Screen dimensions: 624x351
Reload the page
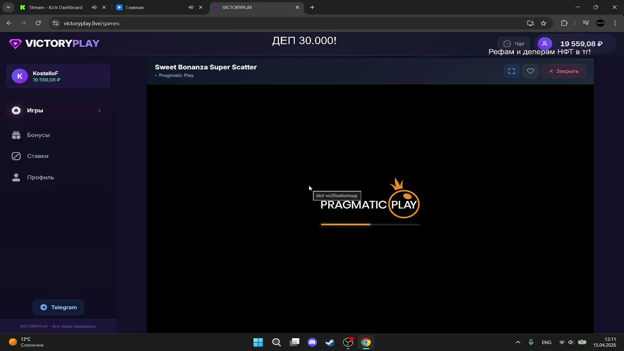pos(38,23)
